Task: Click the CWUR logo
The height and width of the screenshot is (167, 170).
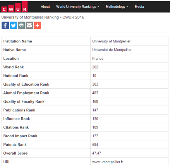Action: tap(14, 7)
